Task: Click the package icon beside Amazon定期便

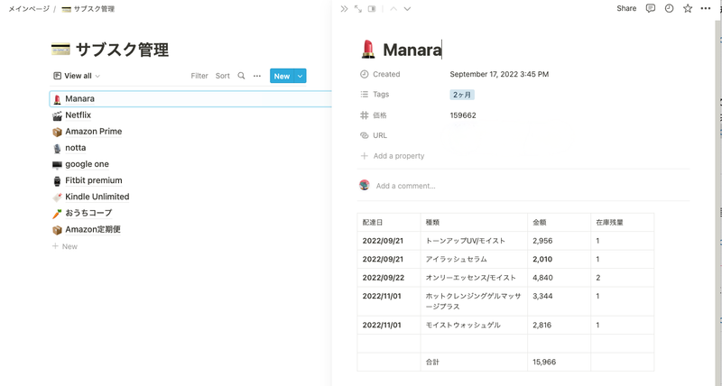Action: click(57, 230)
